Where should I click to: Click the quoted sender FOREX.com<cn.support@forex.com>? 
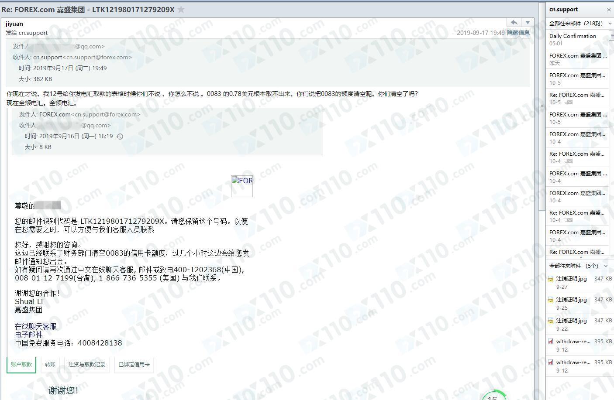pyautogui.click(x=90, y=114)
